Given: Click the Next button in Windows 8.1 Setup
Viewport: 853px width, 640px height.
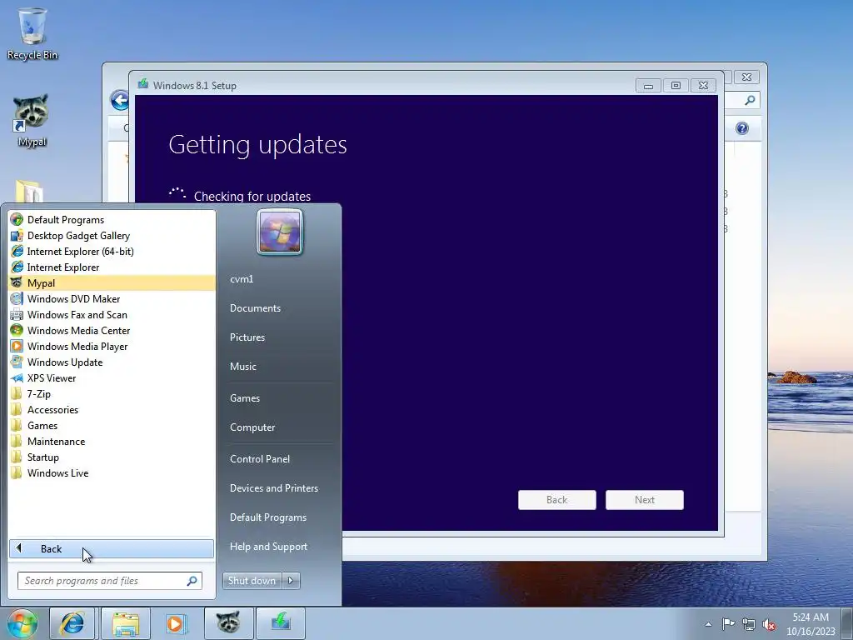Looking at the screenshot, I should 645,500.
